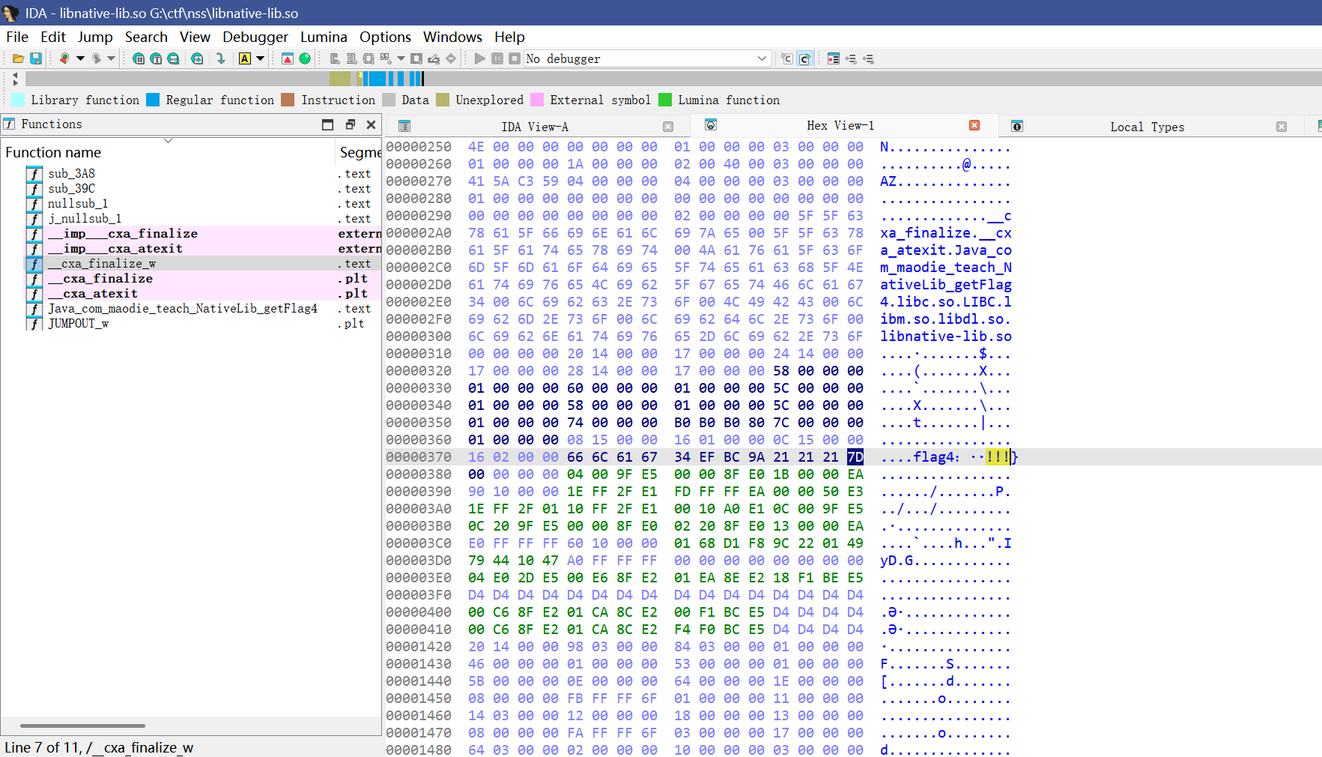Image resolution: width=1322 pixels, height=757 pixels.
Task: Expand the dropdown arrow next to text search
Action: pos(261,58)
